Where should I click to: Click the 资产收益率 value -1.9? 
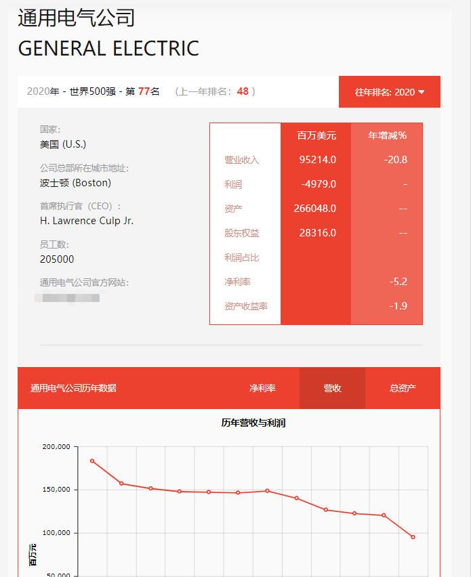click(x=398, y=306)
